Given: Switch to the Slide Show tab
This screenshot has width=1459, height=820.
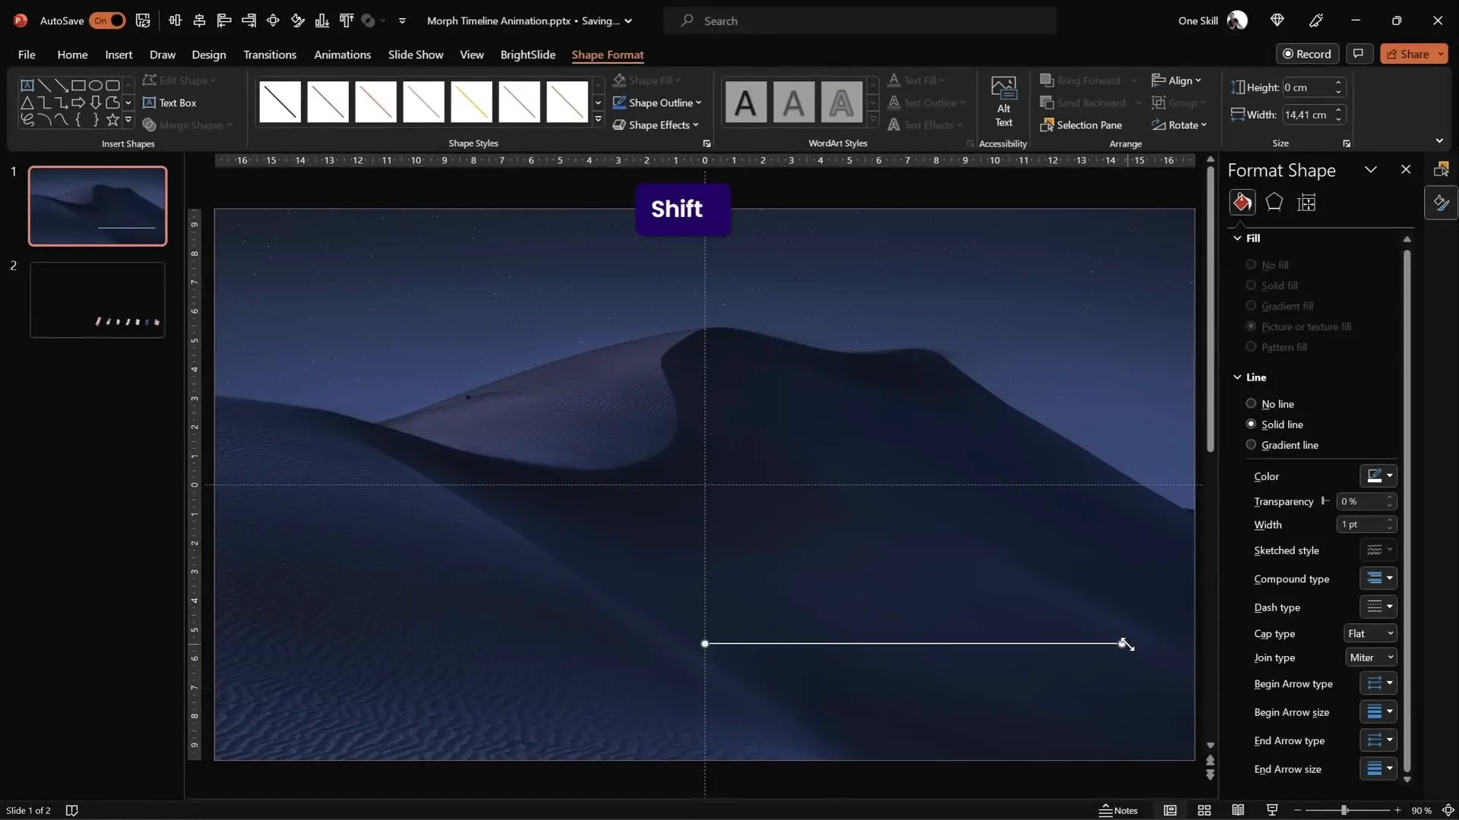Looking at the screenshot, I should 416,55.
